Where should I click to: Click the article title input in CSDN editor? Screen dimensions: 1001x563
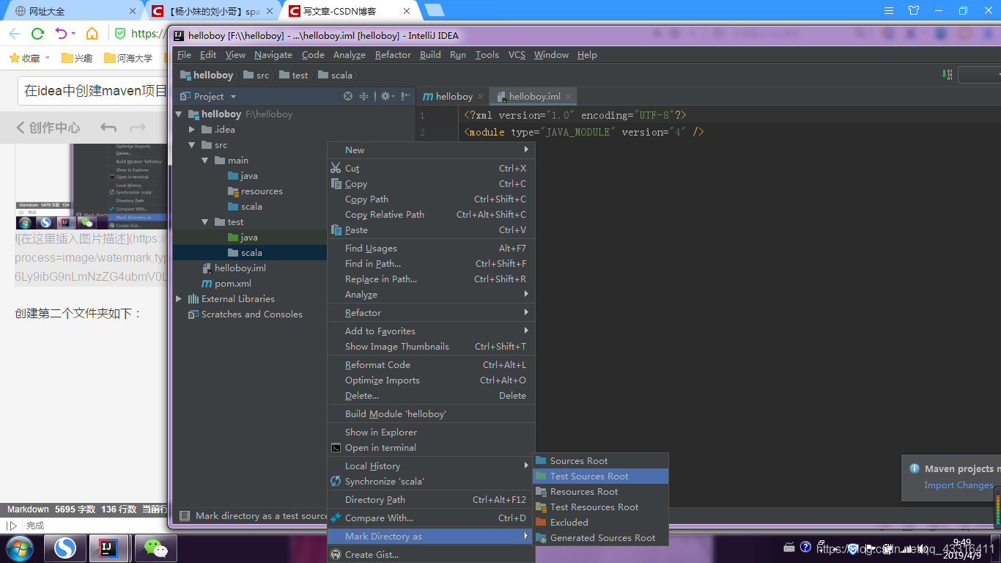click(93, 92)
